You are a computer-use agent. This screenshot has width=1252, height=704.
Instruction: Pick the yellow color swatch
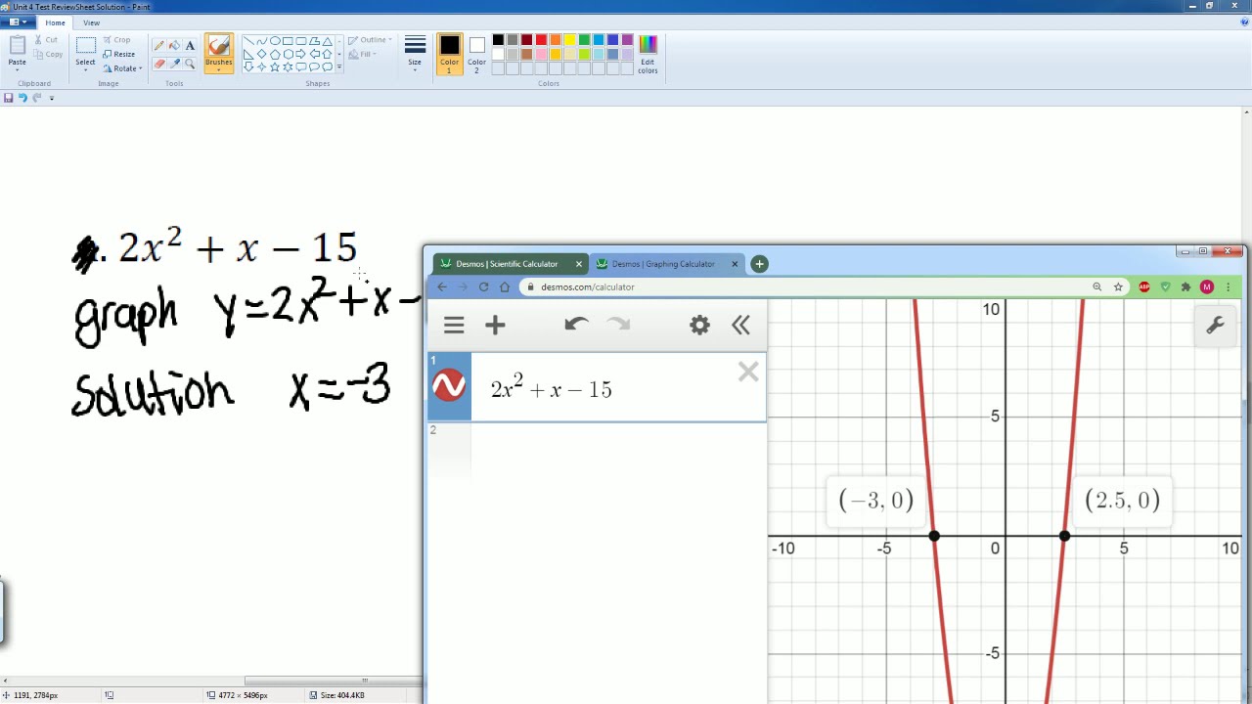click(569, 40)
